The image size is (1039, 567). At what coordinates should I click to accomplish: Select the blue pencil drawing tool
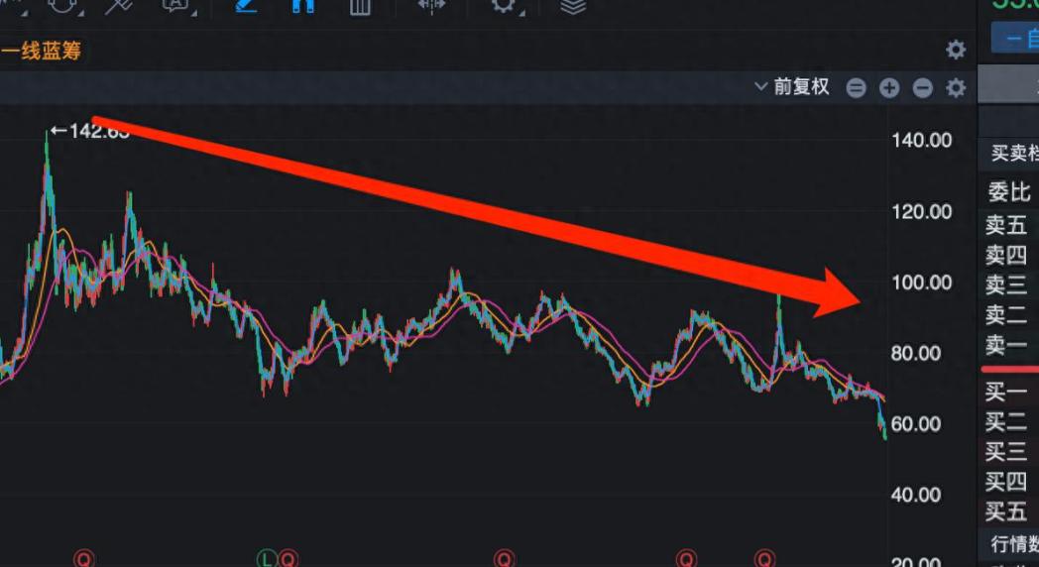[x=246, y=6]
